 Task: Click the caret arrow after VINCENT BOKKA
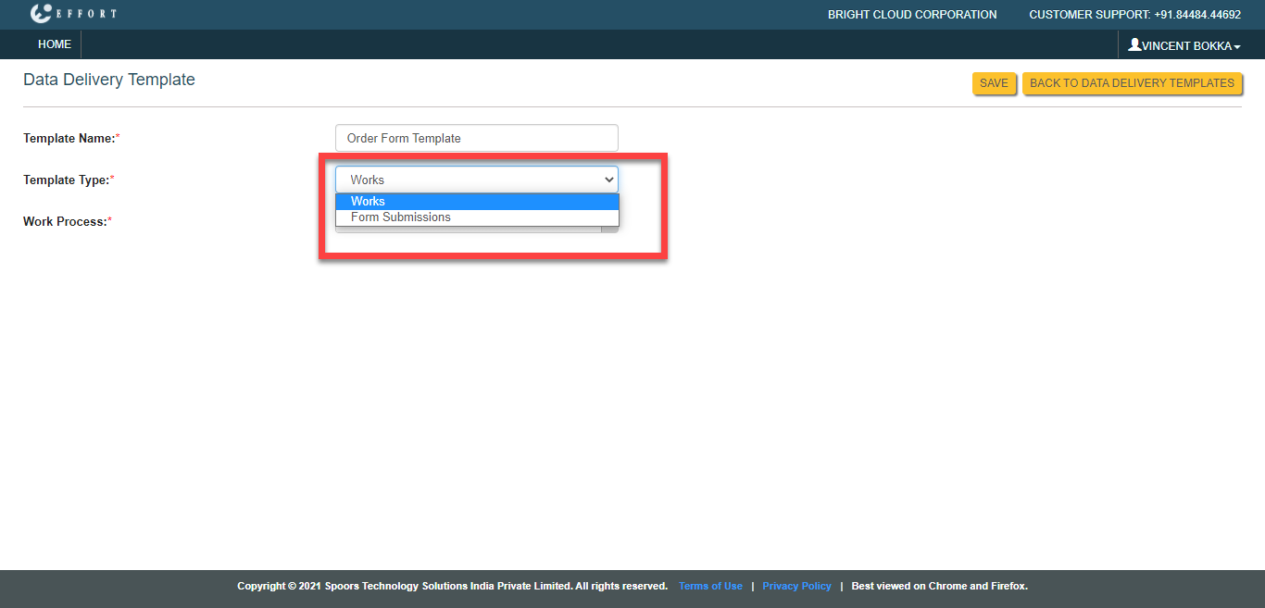pos(1236,46)
